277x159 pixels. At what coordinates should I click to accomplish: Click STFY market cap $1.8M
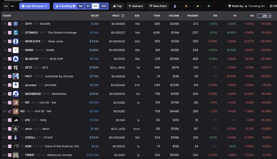click(95, 24)
